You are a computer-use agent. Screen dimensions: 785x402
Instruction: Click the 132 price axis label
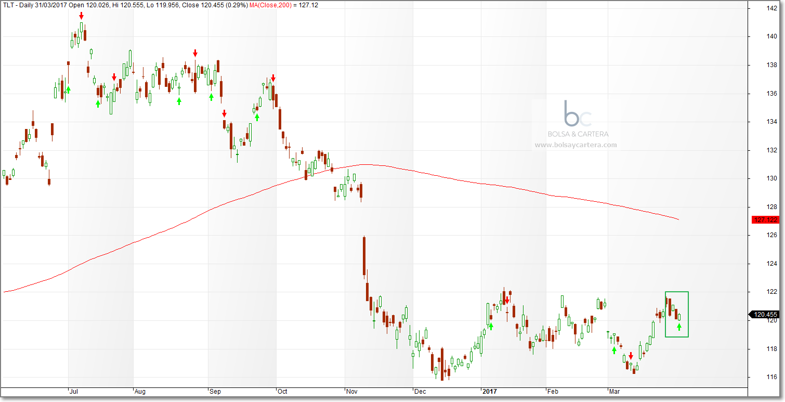coord(771,150)
